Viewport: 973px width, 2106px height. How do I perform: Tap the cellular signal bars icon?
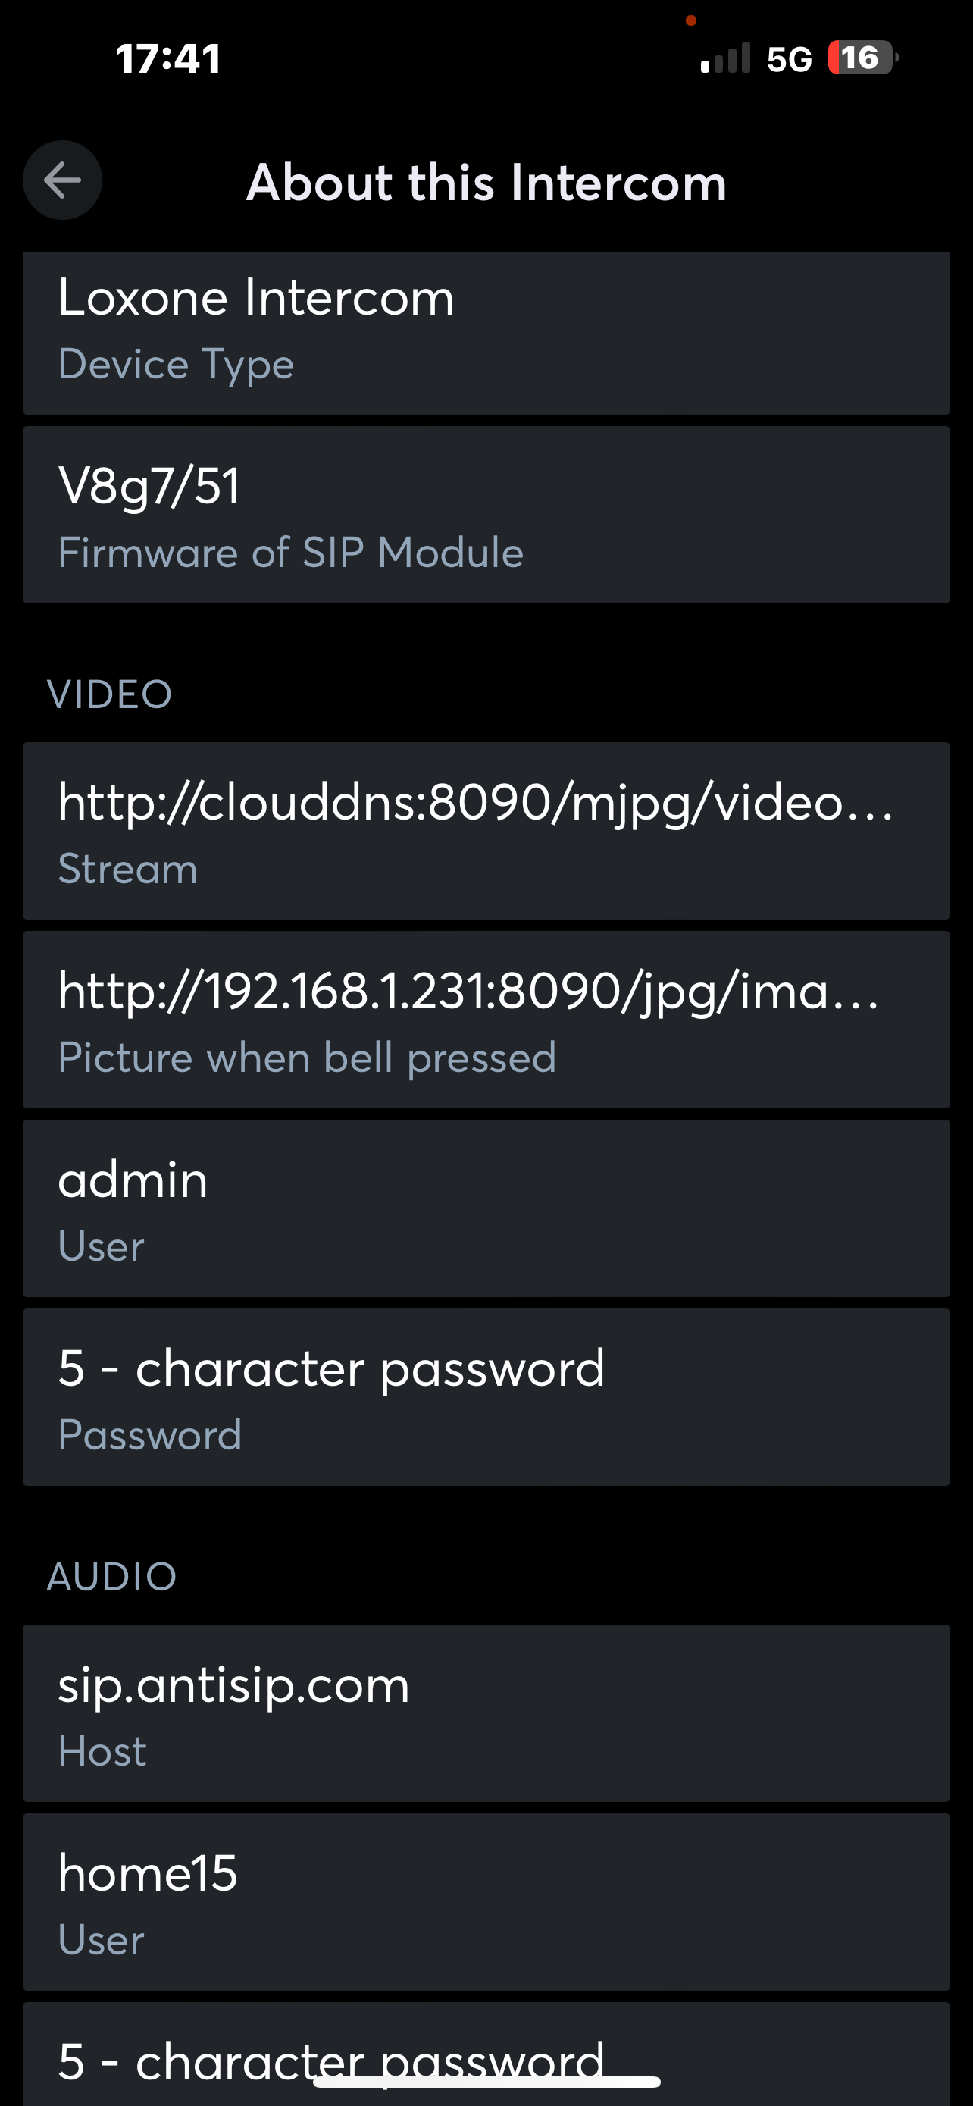(x=725, y=59)
